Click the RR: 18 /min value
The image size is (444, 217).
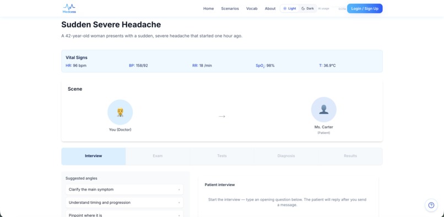click(x=202, y=66)
